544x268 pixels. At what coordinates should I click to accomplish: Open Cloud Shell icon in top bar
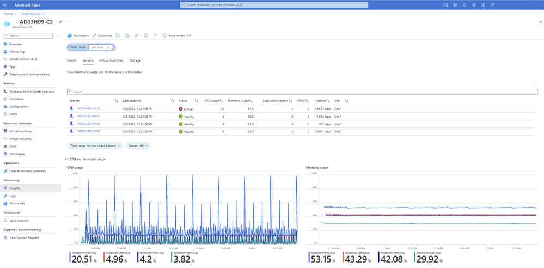[x=446, y=5]
